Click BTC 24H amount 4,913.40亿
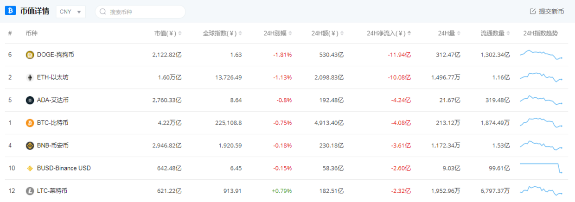575x202 pixels. pos(329,123)
